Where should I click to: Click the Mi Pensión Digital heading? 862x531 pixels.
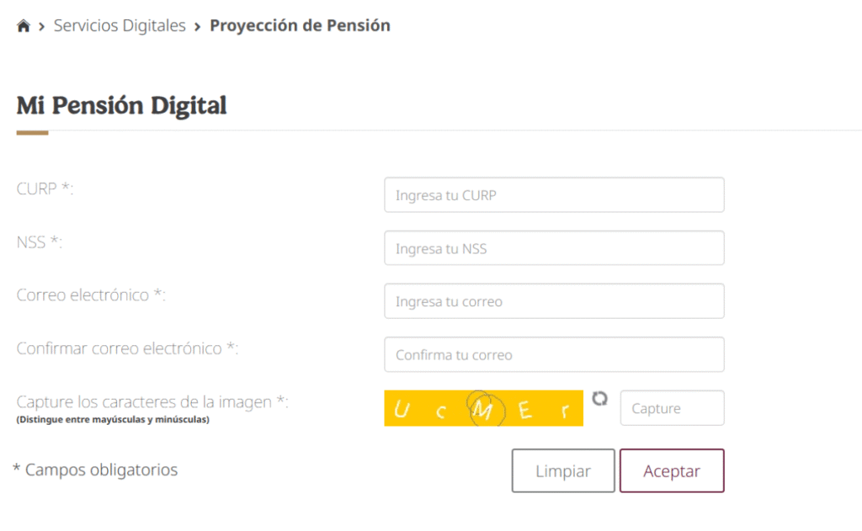[x=120, y=105]
